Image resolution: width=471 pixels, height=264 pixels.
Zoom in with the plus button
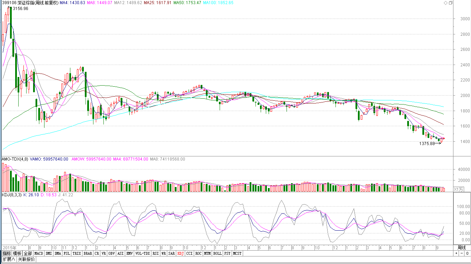click(x=456, y=253)
